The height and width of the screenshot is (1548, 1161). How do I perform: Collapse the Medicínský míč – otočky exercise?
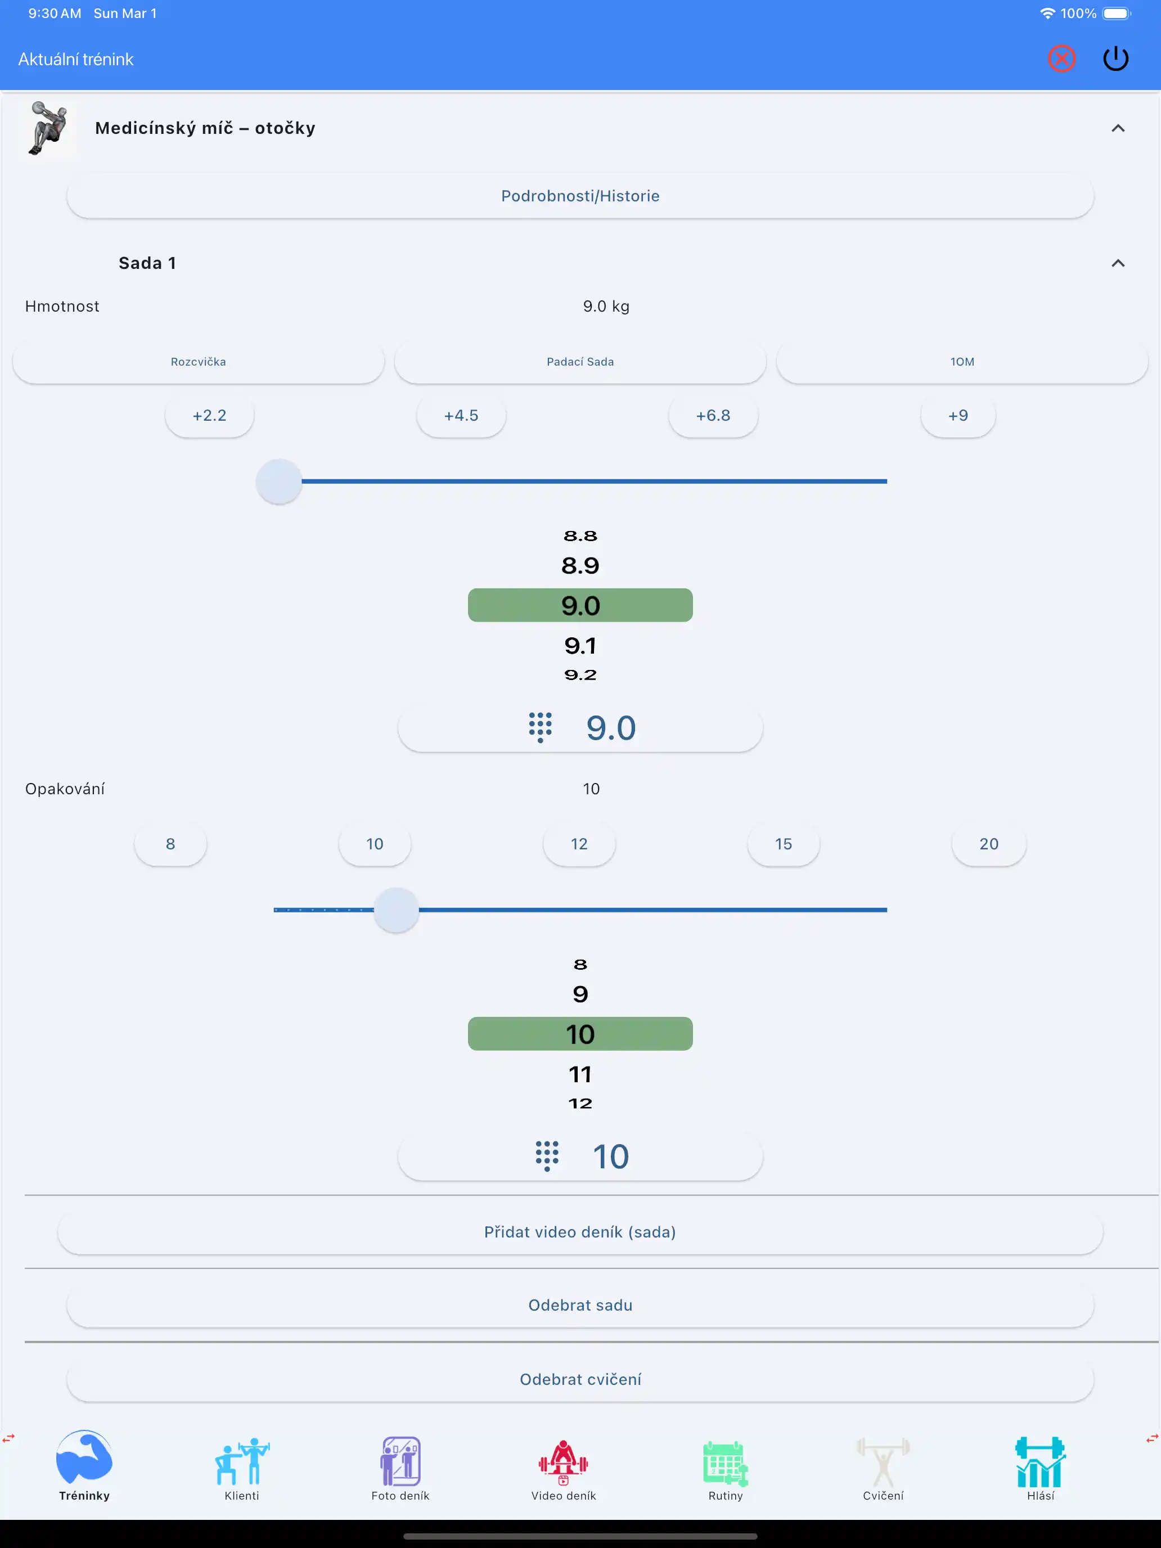1118,128
